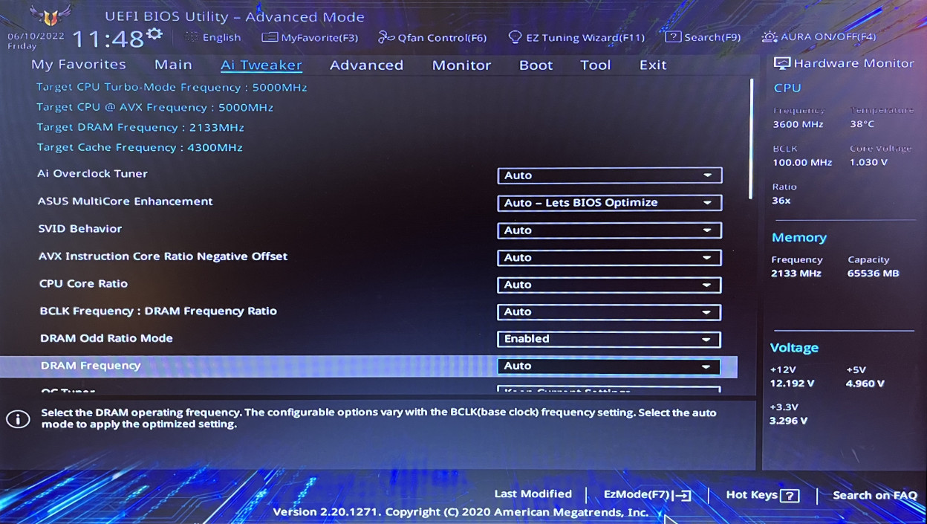927x524 pixels.
Task: Open MyFavorite(F3) via its icon
Action: pos(270,37)
